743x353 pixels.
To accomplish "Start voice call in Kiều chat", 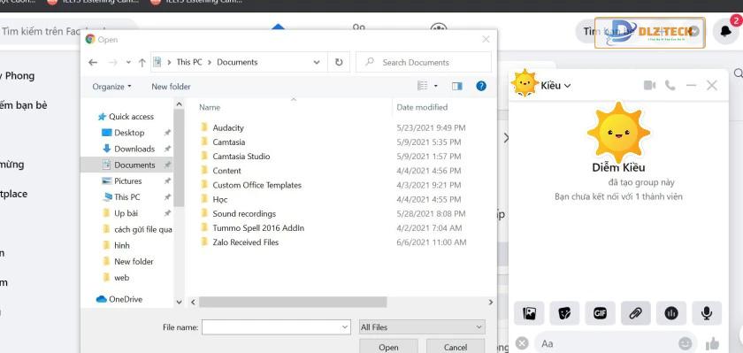I will (670, 85).
